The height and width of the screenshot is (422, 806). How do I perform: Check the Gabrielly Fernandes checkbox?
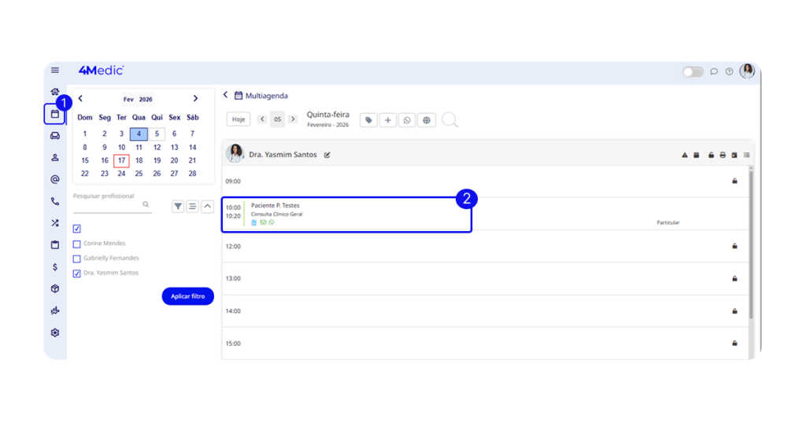click(x=77, y=259)
